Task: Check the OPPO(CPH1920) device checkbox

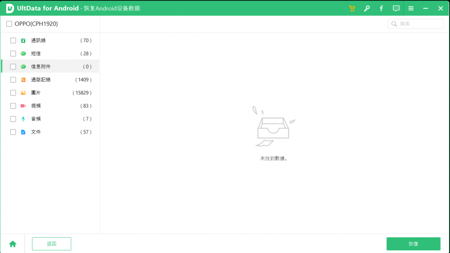Action: 9,24
